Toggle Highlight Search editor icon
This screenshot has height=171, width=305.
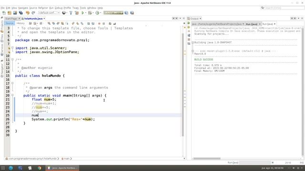click(62, 23)
